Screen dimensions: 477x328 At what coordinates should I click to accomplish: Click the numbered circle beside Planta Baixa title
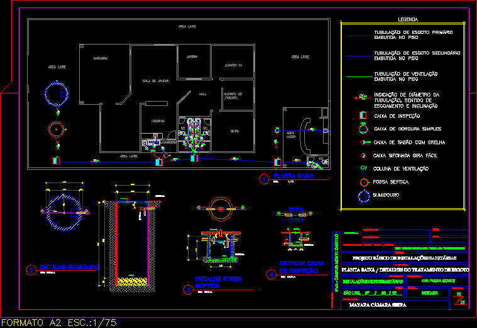point(265,179)
